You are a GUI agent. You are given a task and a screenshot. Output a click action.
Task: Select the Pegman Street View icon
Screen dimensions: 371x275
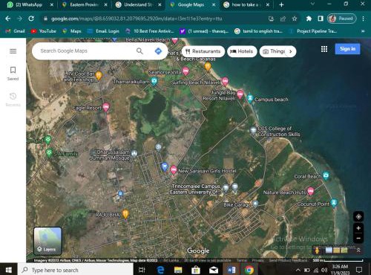[317, 250]
